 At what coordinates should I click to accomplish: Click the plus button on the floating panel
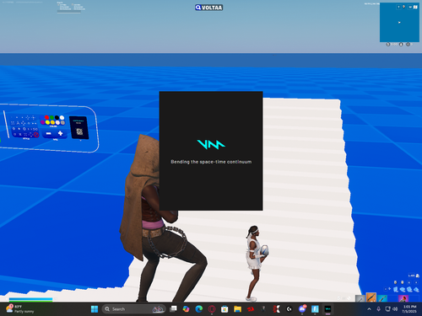pyautogui.click(x=60, y=133)
